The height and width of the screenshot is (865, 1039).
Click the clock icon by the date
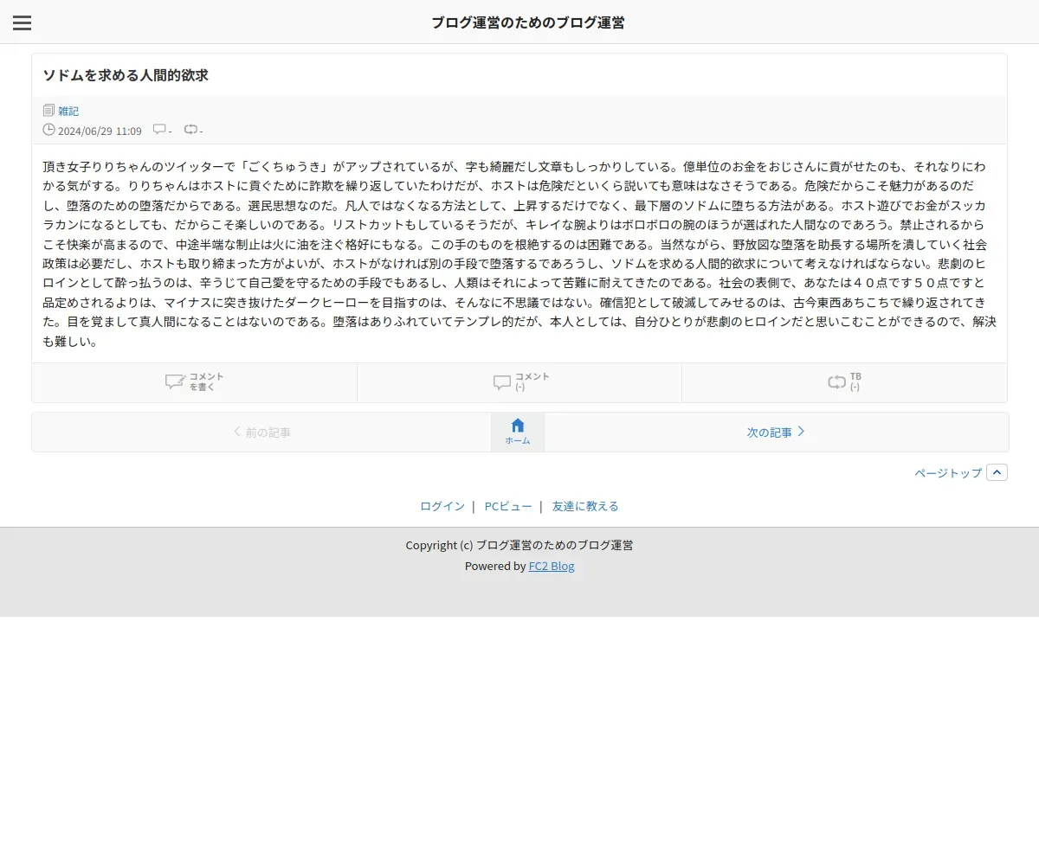(48, 130)
